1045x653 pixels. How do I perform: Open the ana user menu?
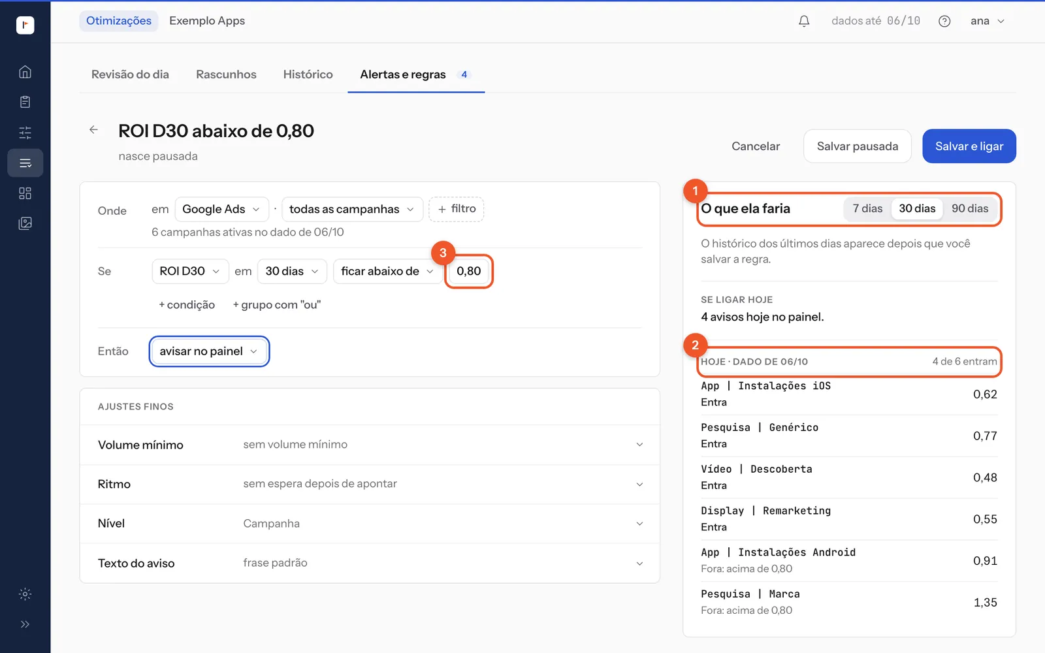987,21
